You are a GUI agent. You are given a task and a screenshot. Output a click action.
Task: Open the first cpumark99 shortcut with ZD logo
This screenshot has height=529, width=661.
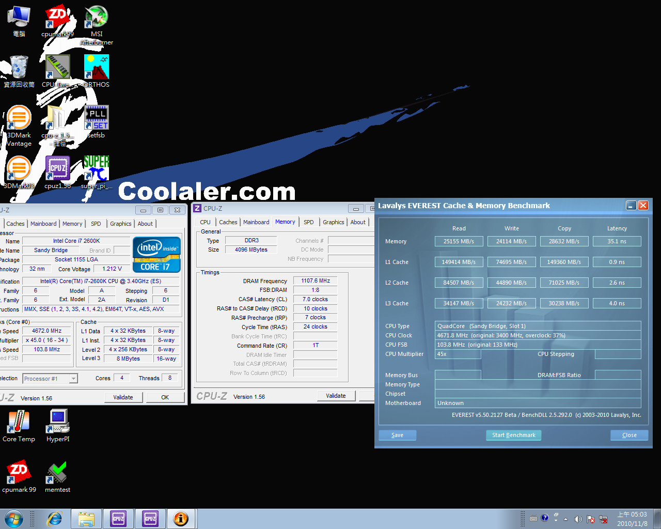coord(57,21)
